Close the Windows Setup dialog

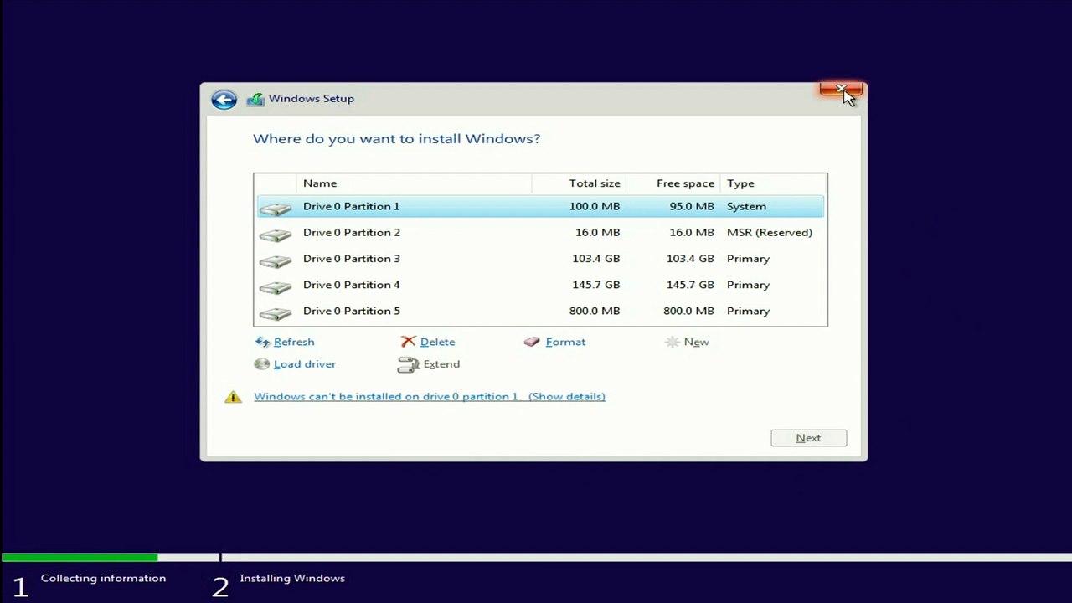point(841,90)
